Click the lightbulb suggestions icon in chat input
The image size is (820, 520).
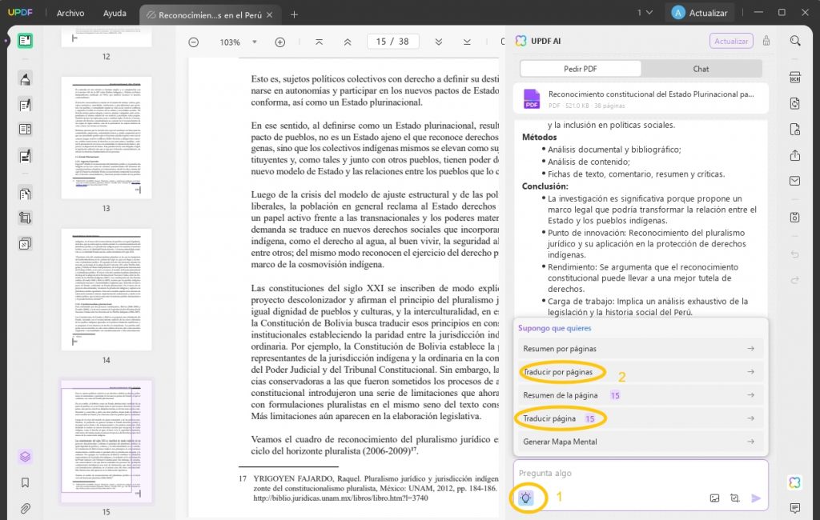[526, 497]
